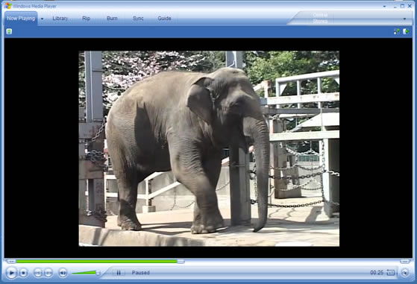Skip to the previous track
Screen dimensions: 417x284
point(38,273)
